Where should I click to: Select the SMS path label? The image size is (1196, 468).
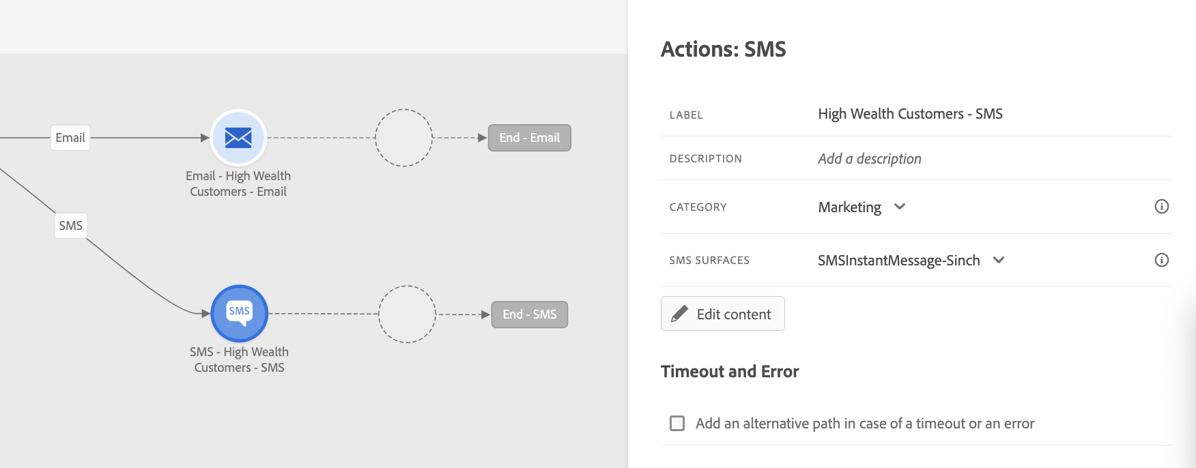pyautogui.click(x=70, y=226)
